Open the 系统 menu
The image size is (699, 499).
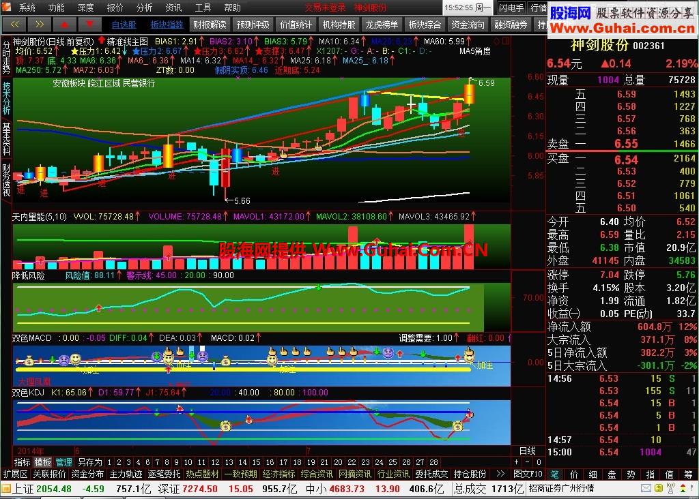coord(27,7)
